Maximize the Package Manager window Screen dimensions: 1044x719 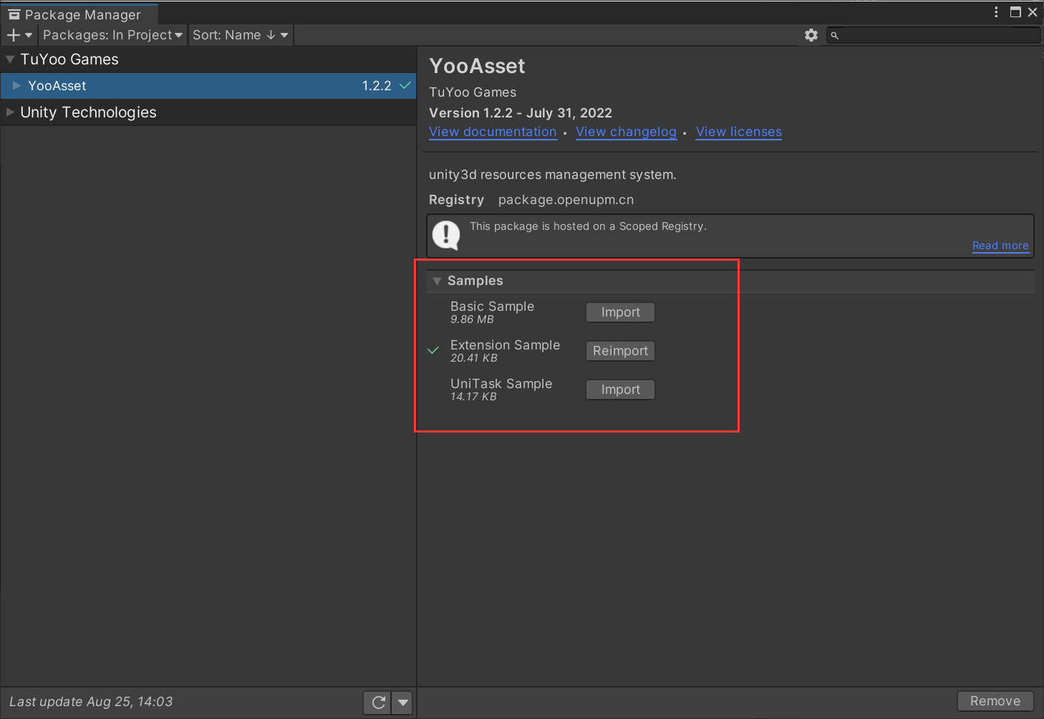1015,12
